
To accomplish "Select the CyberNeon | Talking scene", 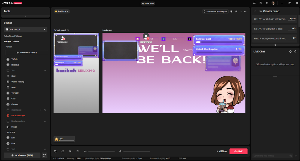I will pos(13,36).
